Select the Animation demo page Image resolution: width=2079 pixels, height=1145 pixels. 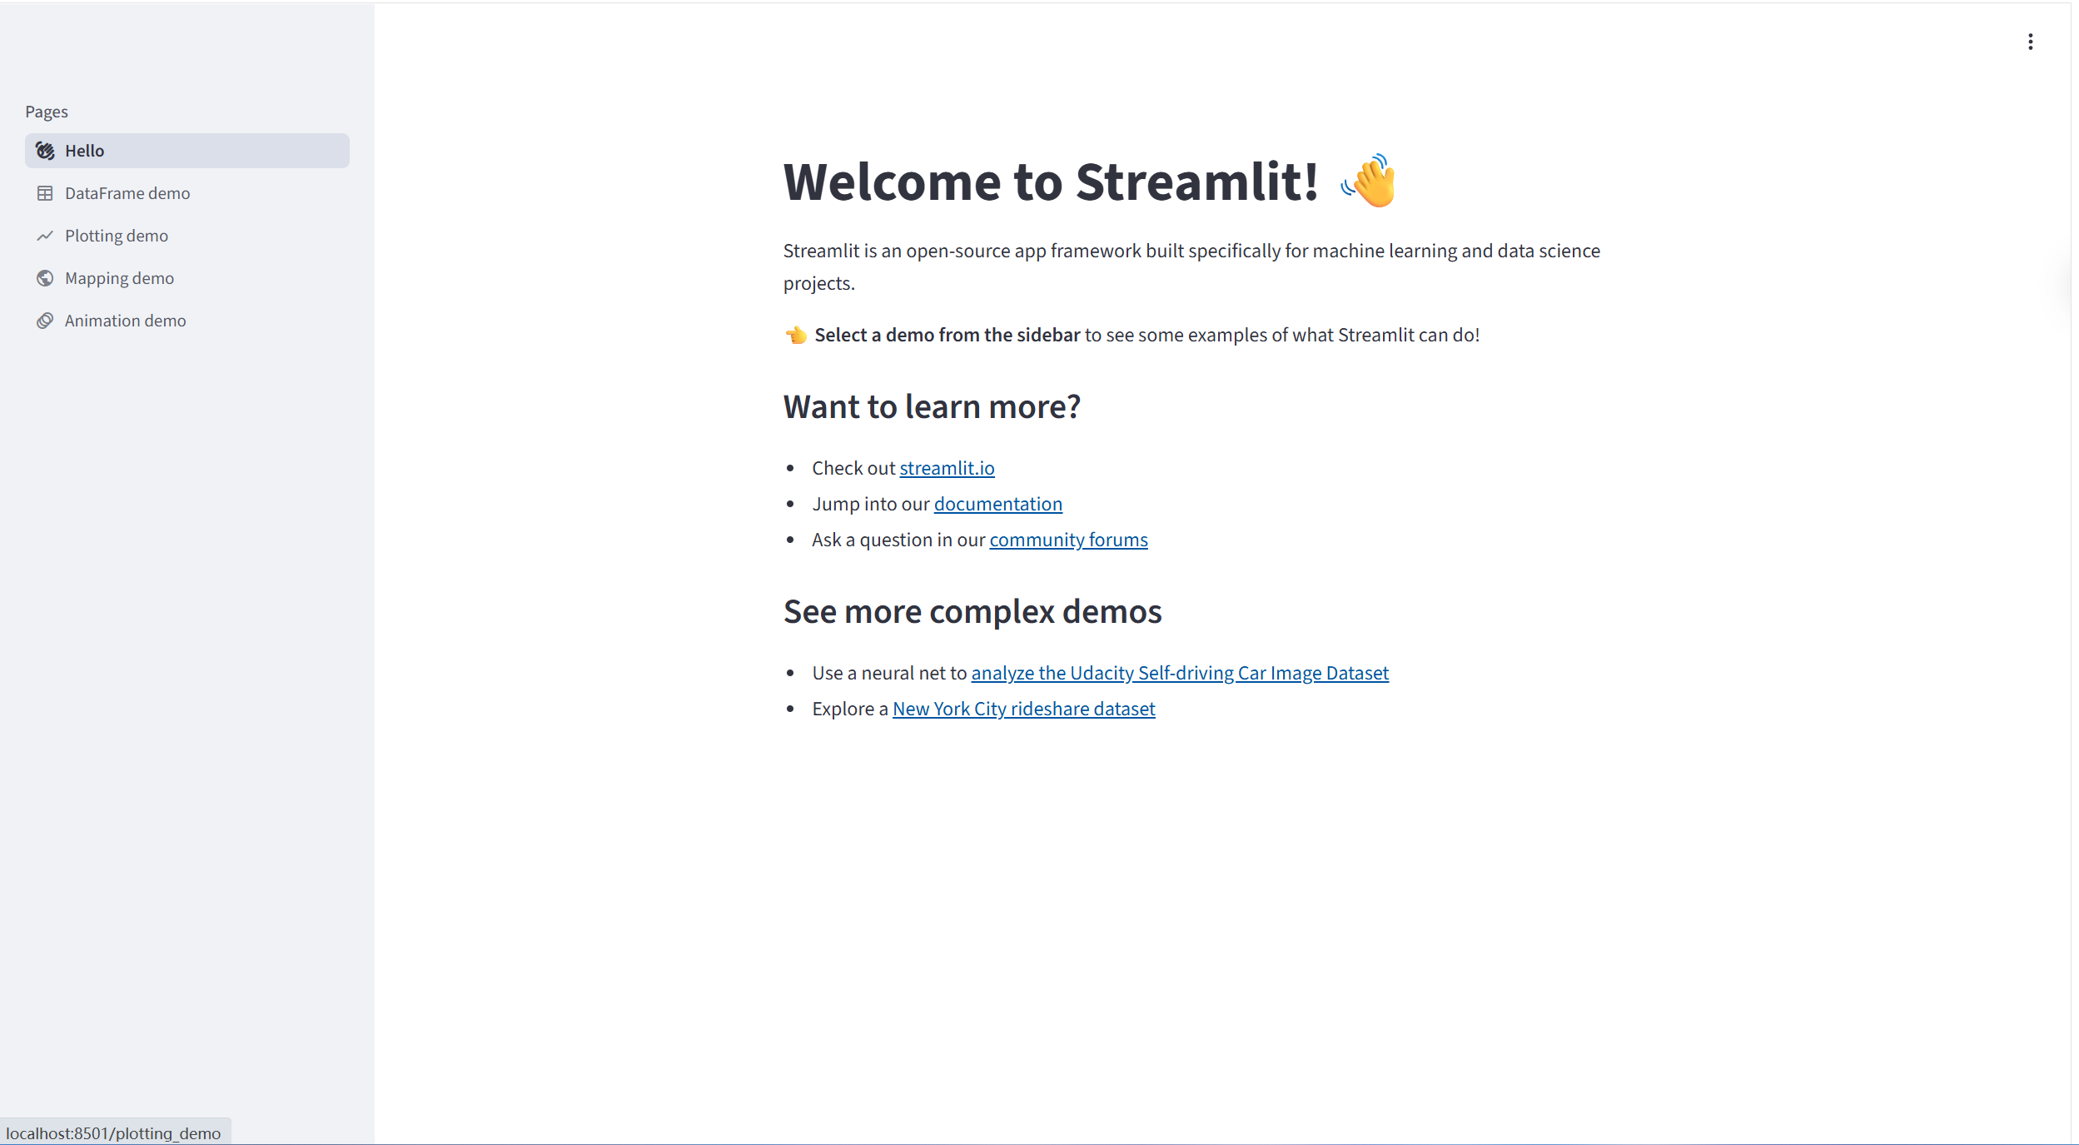pos(126,321)
